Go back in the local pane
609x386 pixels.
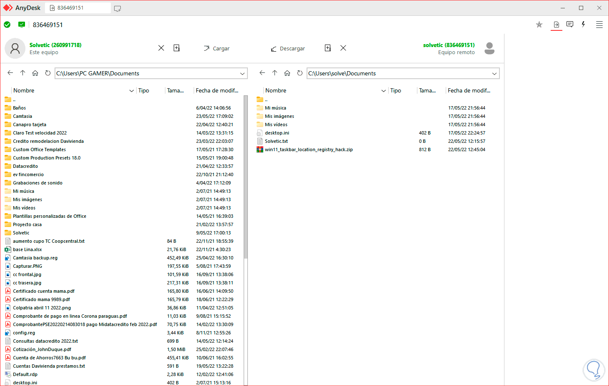click(10, 73)
